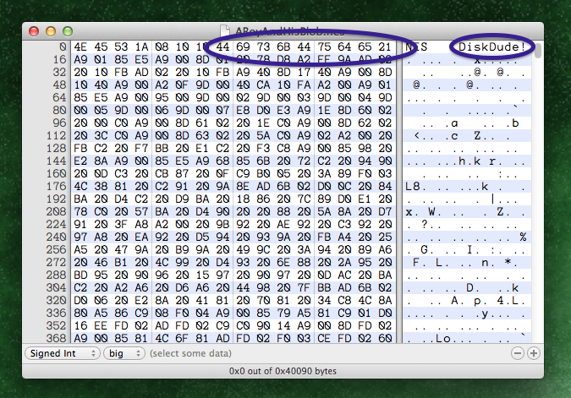Viewport: 571px width, 398px height.
Task: Click the line offset 48 in the gutter
Action: 60,85
